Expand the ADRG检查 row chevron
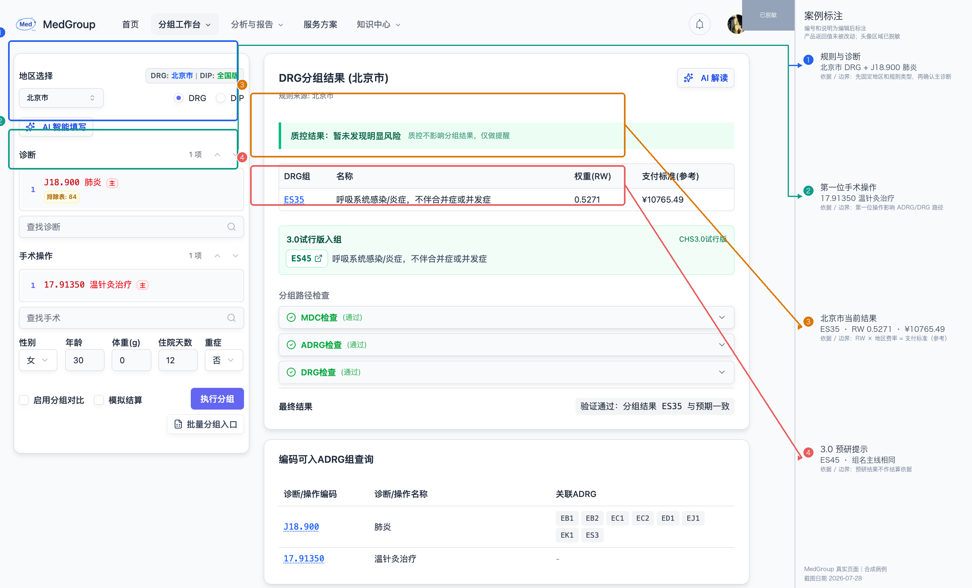The width and height of the screenshot is (972, 588). tap(722, 345)
